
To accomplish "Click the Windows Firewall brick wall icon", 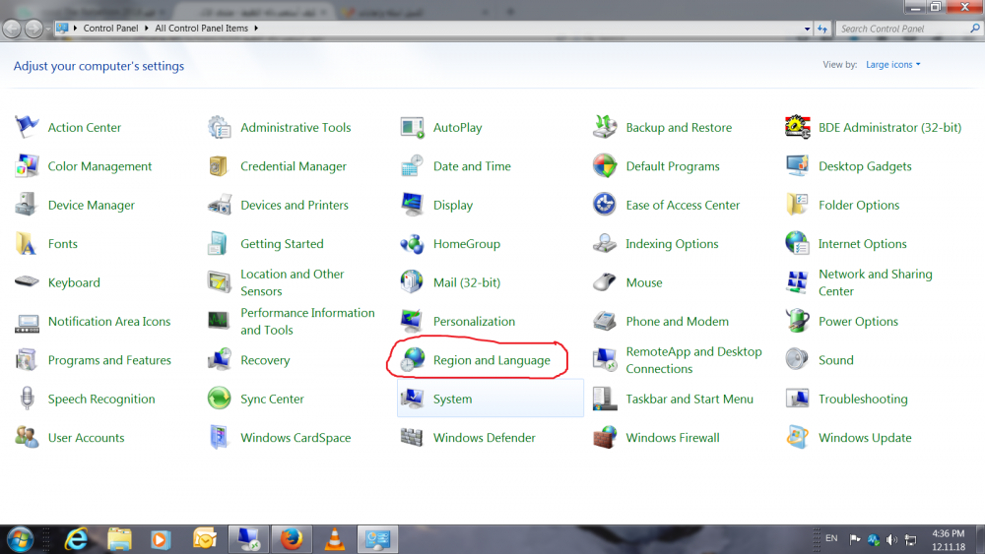I will pyautogui.click(x=605, y=438).
